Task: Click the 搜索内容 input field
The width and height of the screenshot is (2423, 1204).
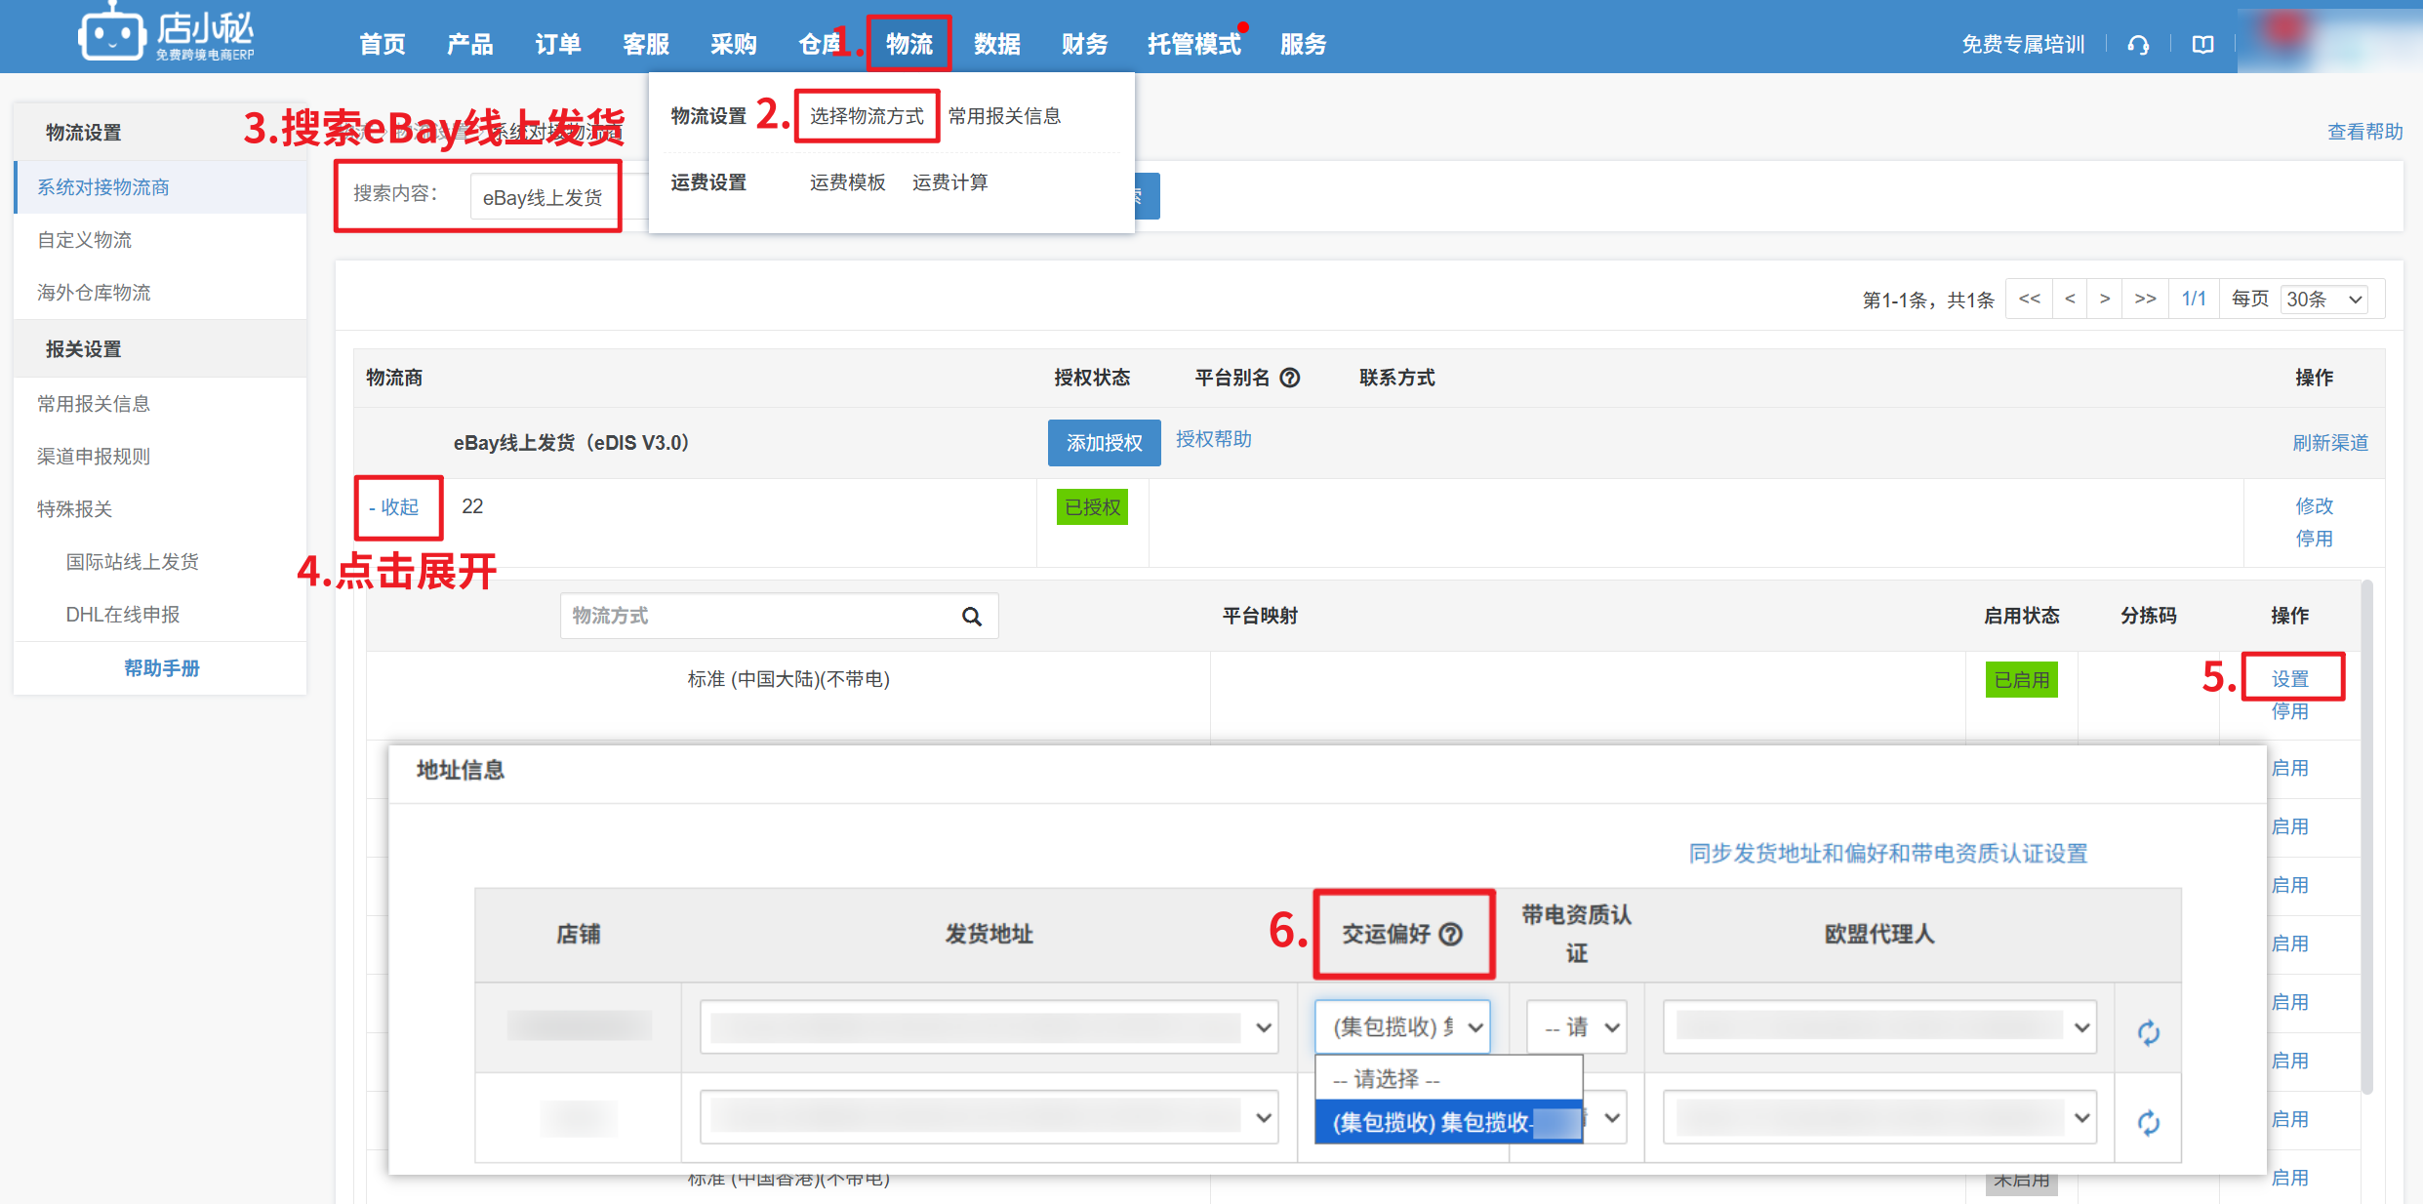Action: [543, 198]
